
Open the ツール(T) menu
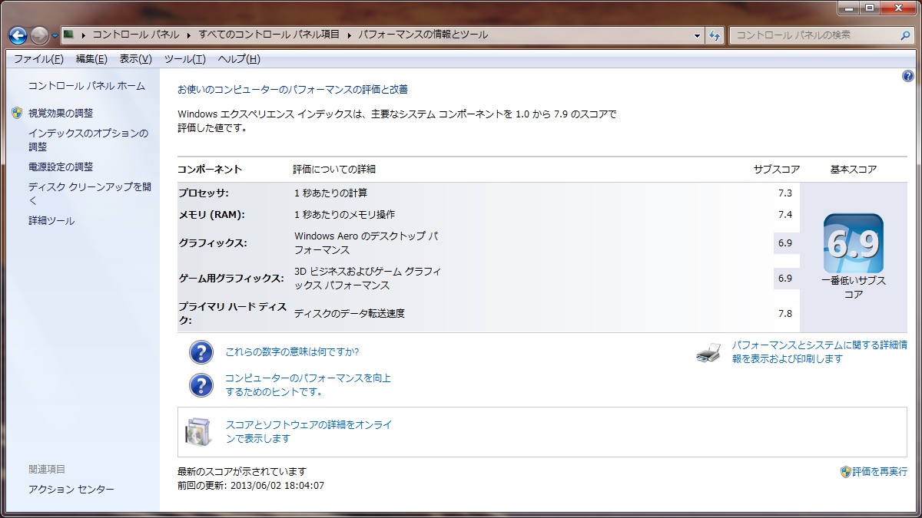pos(184,59)
